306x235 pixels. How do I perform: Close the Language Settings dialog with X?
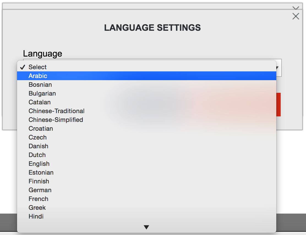[x=296, y=16]
